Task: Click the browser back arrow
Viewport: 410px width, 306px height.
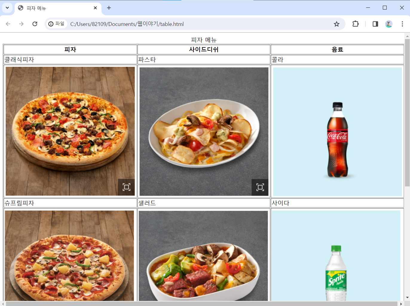Action: 8,24
